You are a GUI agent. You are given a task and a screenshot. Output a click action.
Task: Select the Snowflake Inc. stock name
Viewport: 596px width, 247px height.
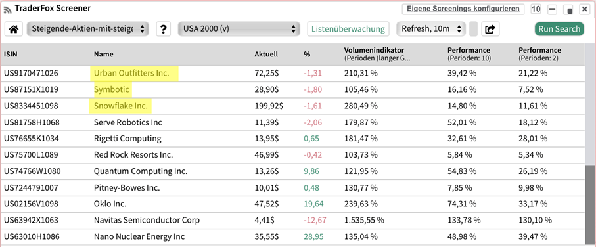120,106
